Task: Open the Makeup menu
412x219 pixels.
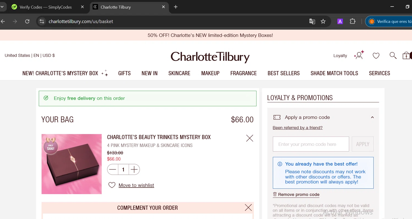Action: 210,73
